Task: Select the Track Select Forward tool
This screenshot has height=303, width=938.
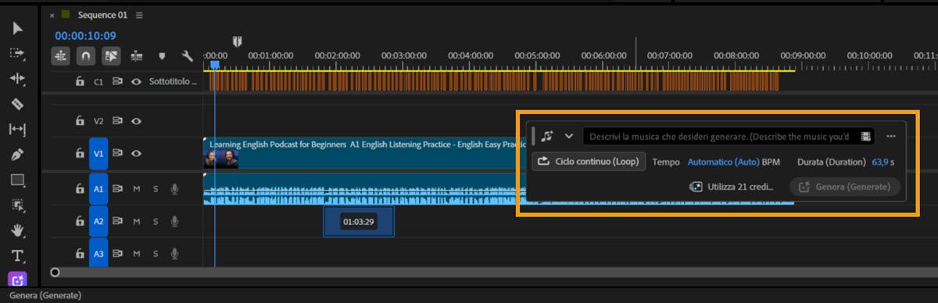Action: click(17, 54)
